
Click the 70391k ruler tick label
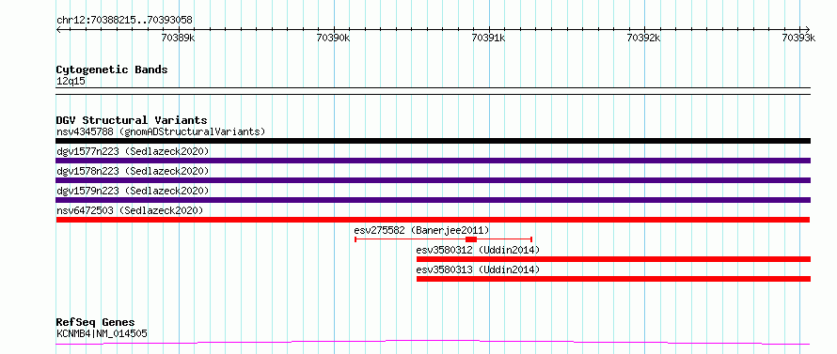click(x=488, y=38)
